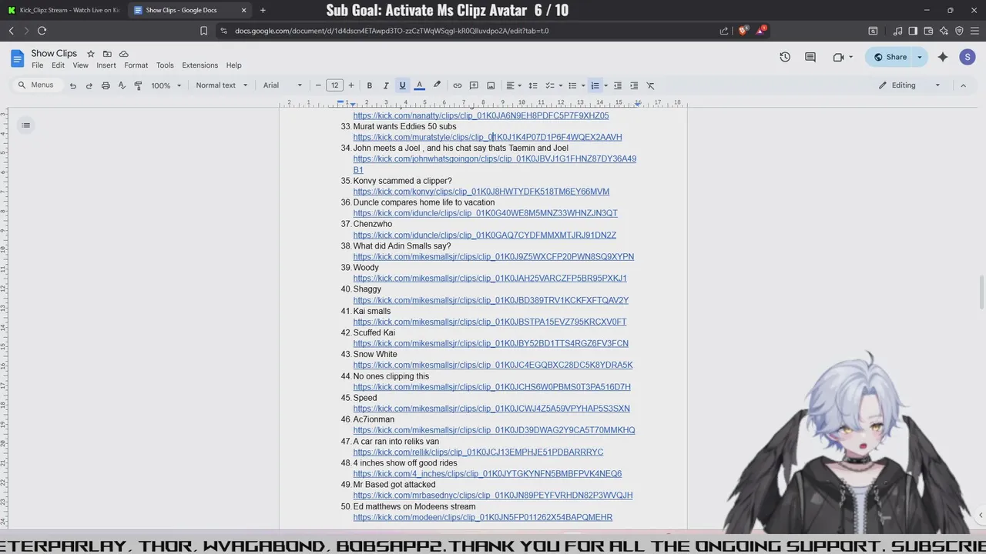Screen dimensions: 986x554
Task: Click the Brave Rewards triangle icon
Action: [761, 31]
